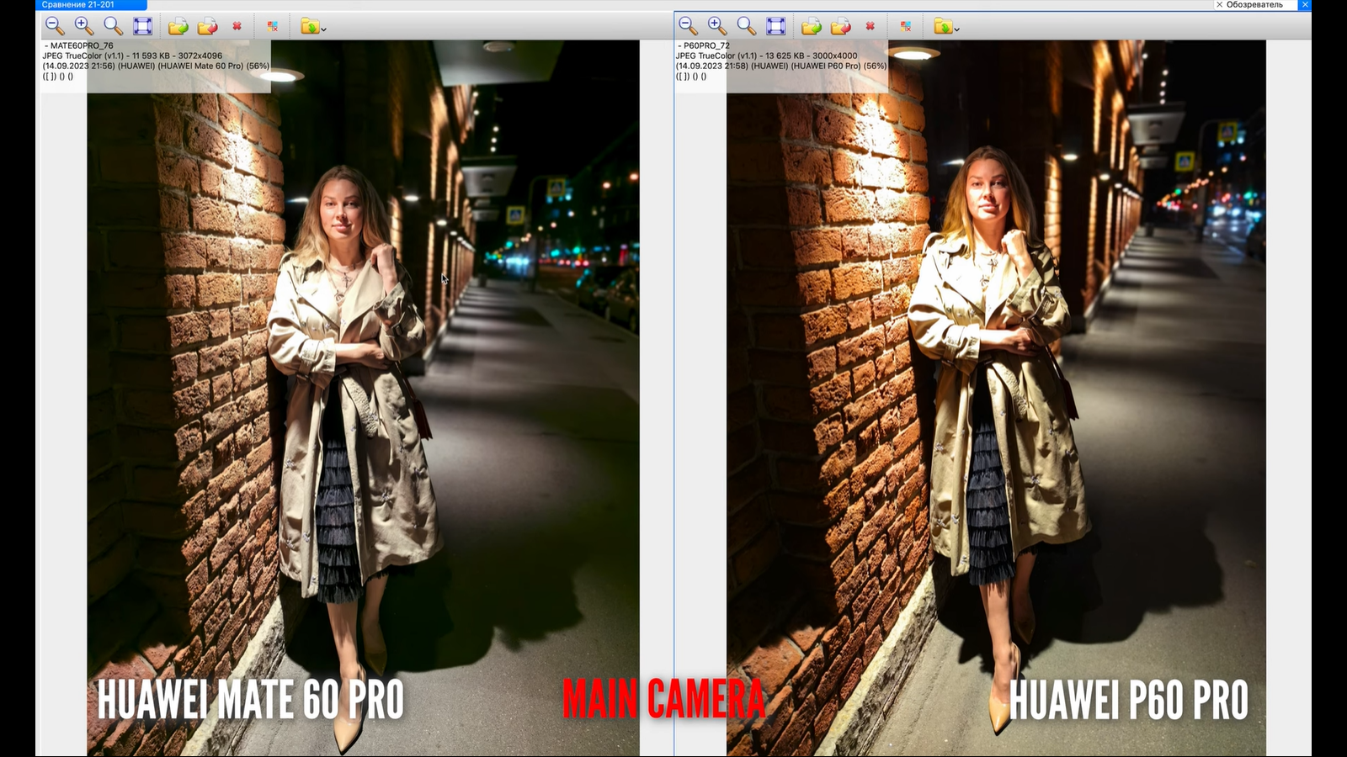Copy MATE60PRO_76 to folder, green arrow icon

[178, 26]
